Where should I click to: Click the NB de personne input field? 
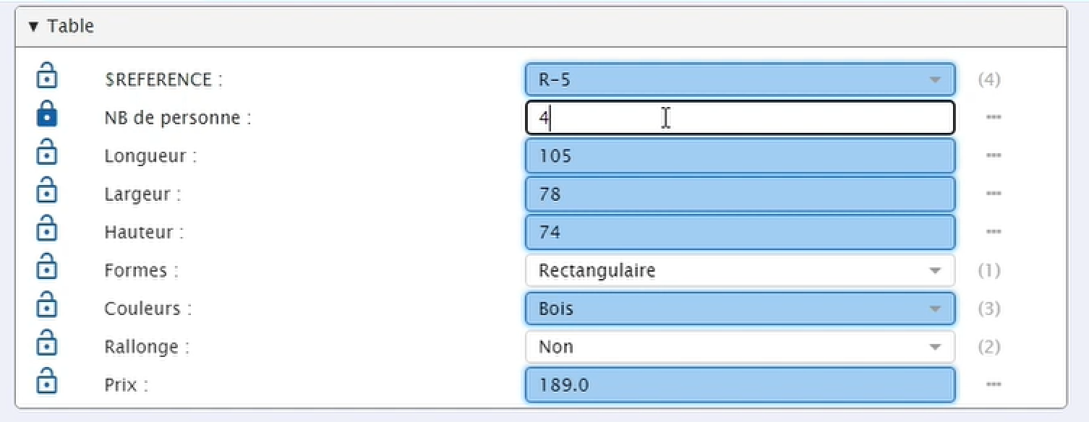point(740,118)
